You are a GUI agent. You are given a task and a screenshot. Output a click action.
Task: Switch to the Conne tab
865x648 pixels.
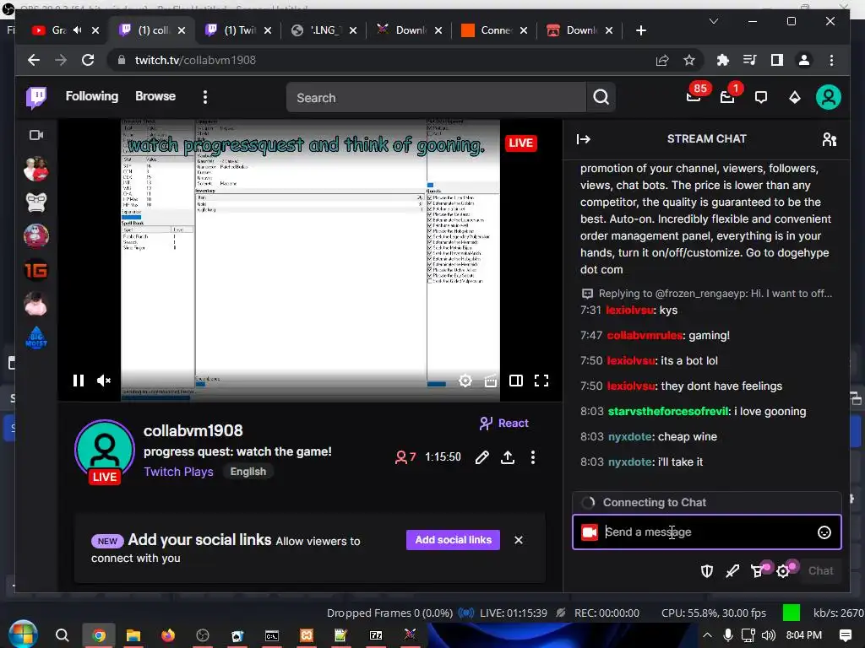494,30
